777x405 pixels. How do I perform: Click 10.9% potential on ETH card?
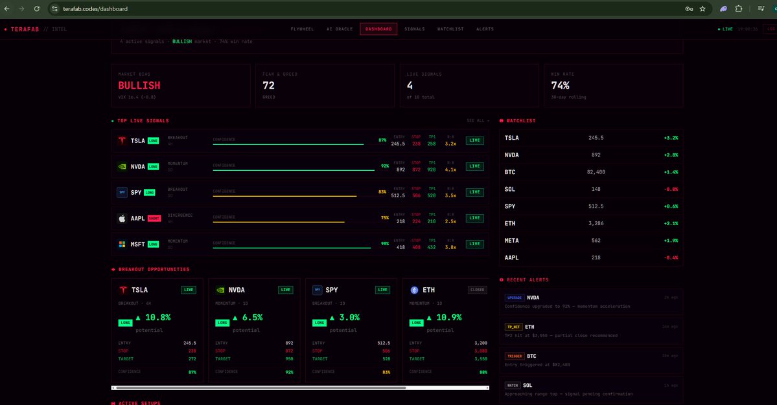(x=445, y=318)
